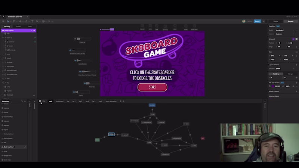This screenshot has height=168, width=299.
Task: Switch to Data tab
Action: click(x=30, y=27)
